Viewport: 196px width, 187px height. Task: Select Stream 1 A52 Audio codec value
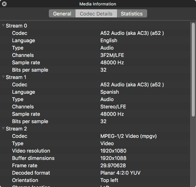pyautogui.click(x=132, y=85)
